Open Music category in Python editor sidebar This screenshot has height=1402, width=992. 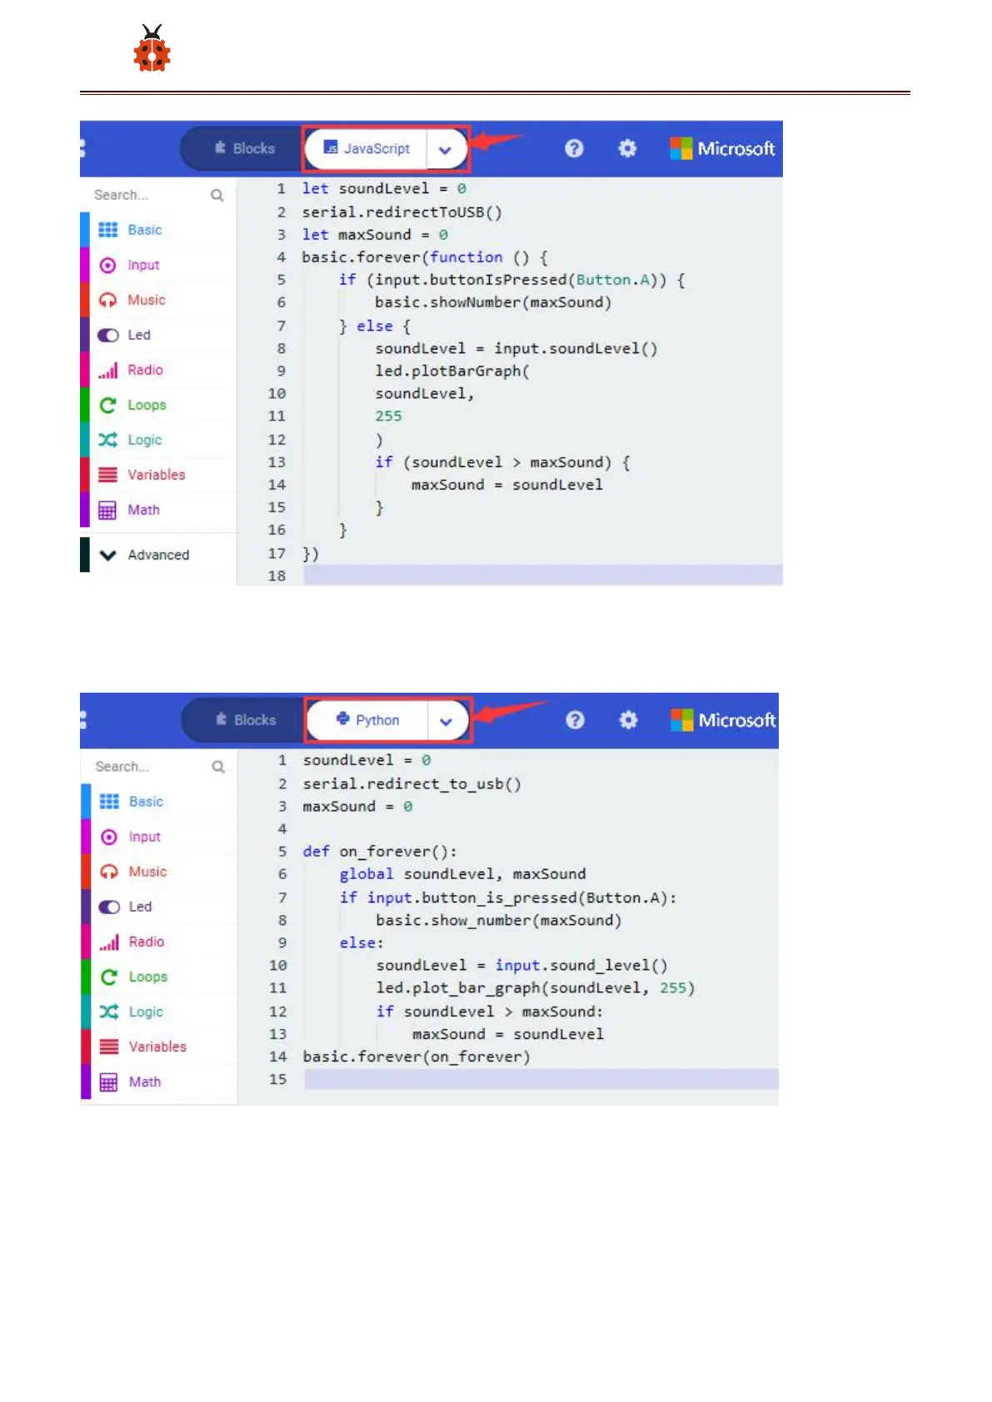[159, 872]
